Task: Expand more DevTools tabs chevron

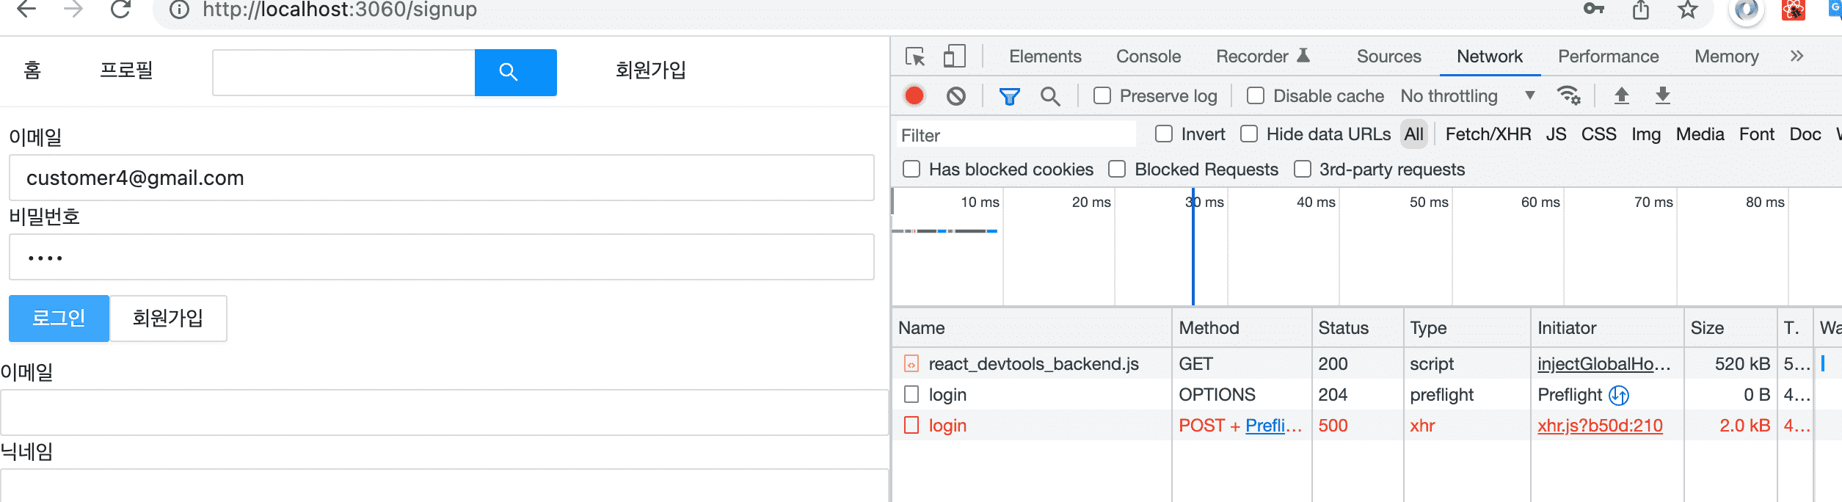Action: point(1797,57)
